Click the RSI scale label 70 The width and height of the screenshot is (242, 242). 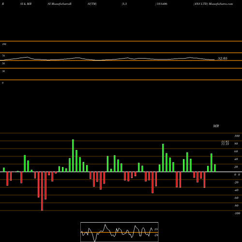click(3, 56)
